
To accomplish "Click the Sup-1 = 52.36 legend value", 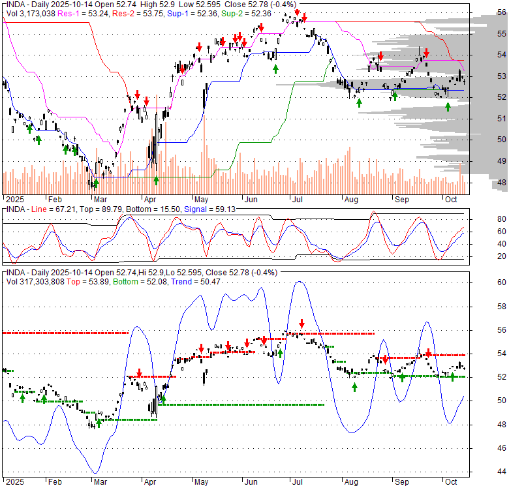I will pyautogui.click(x=193, y=14).
